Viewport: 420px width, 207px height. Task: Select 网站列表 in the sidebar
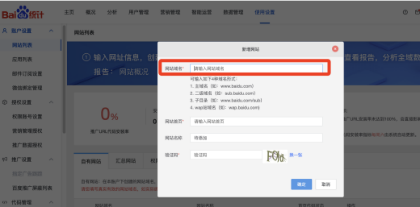(x=22, y=45)
